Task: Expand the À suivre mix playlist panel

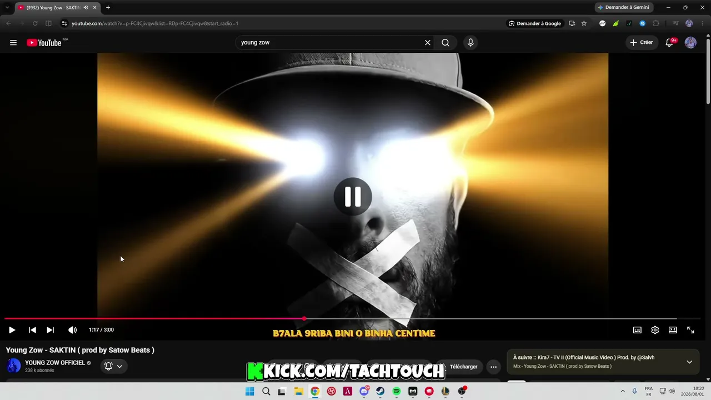Action: coord(689,362)
